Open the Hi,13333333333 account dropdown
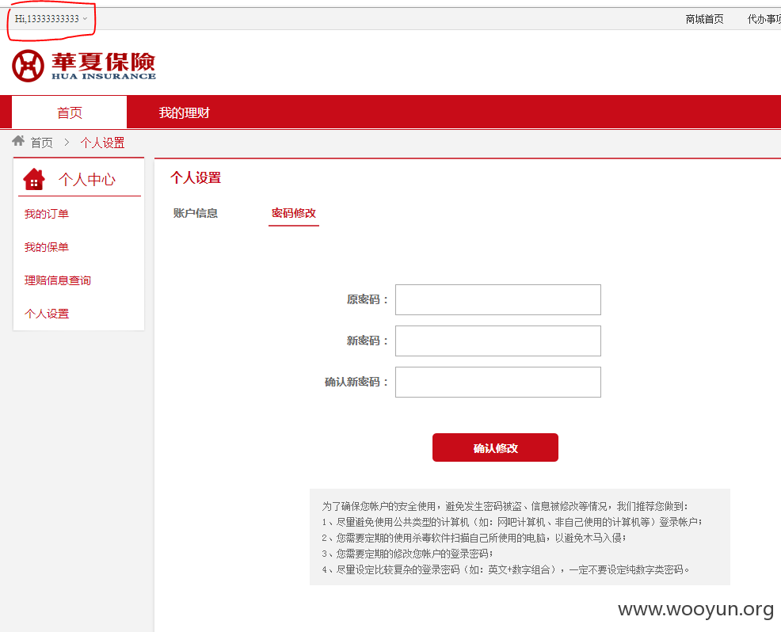 (x=51, y=19)
